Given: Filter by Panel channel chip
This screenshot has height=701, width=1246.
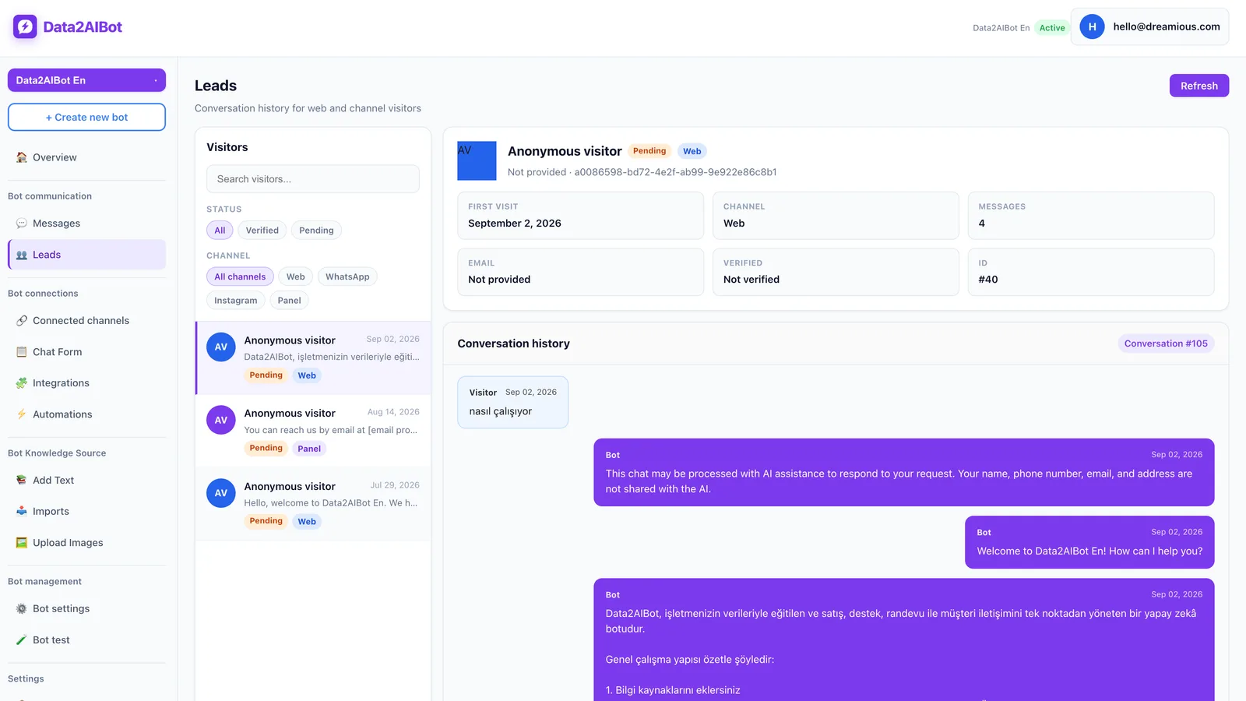Looking at the screenshot, I should [x=290, y=301].
